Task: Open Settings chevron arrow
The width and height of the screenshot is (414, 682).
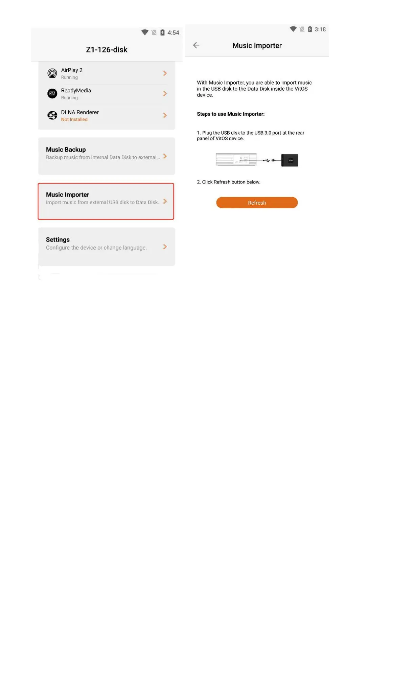Action: point(165,247)
